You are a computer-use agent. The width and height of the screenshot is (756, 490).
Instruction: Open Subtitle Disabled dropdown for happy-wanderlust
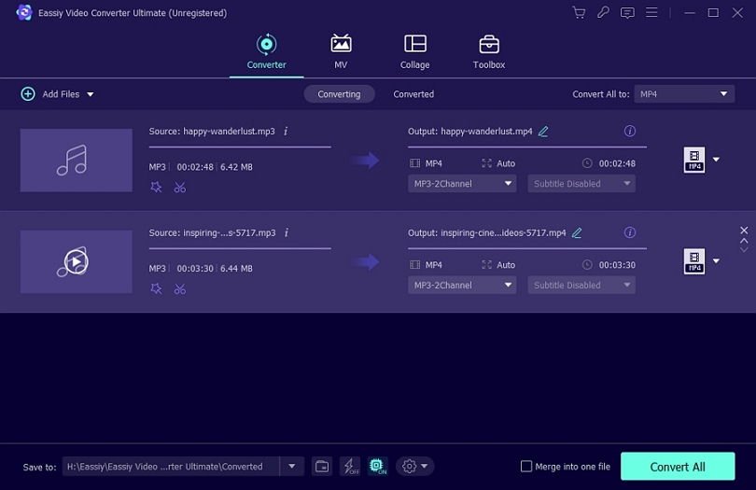(x=581, y=184)
